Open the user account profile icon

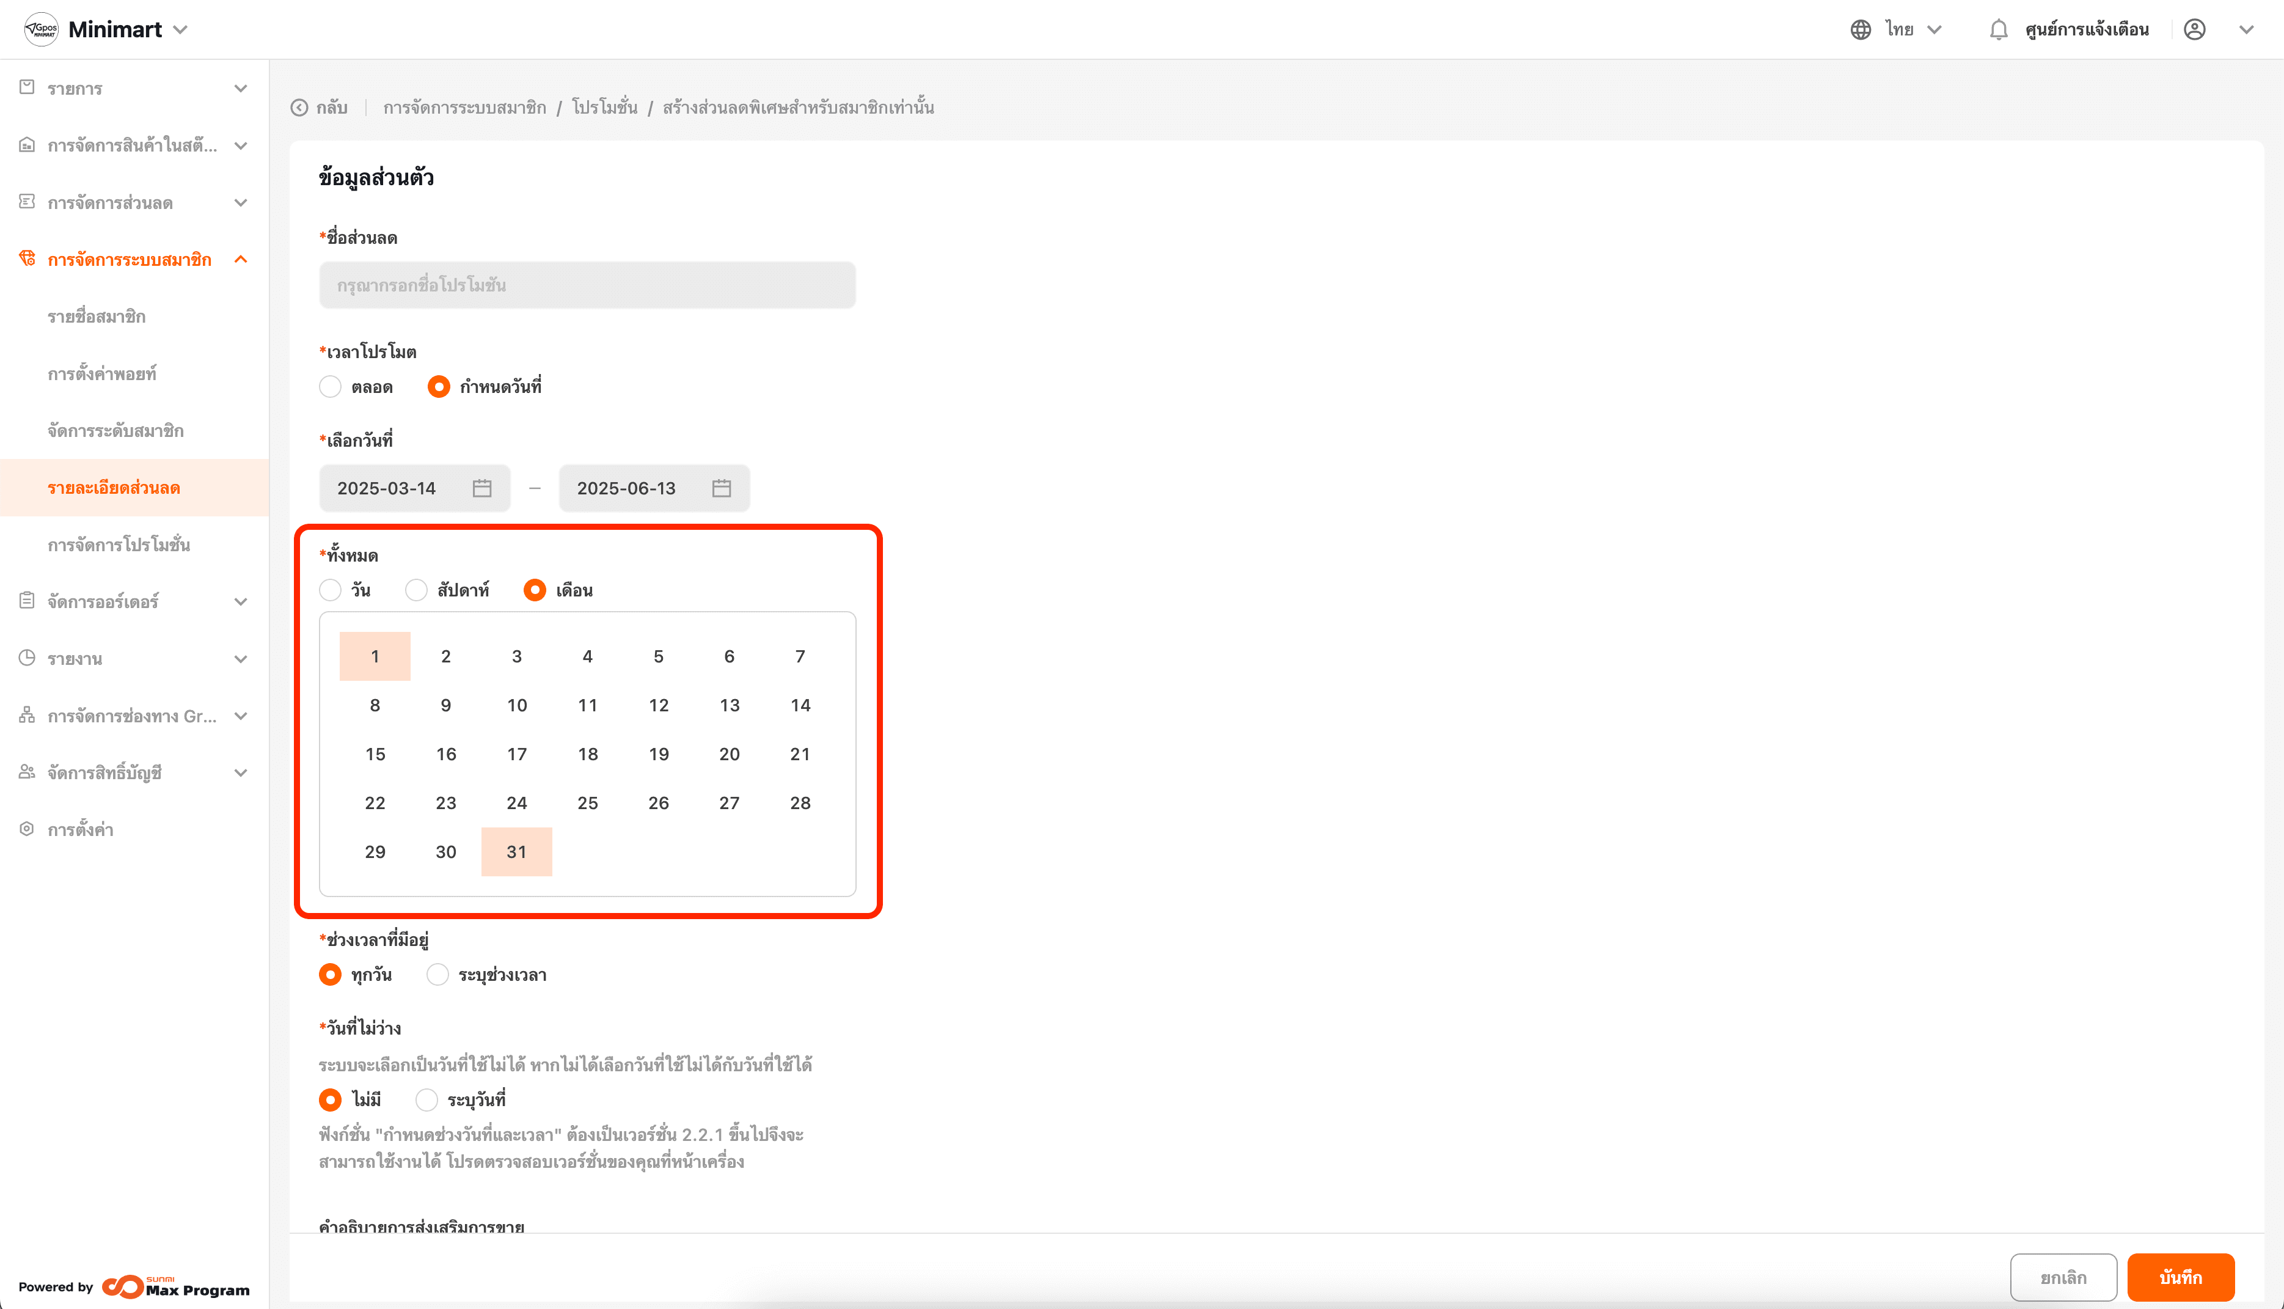tap(2194, 30)
